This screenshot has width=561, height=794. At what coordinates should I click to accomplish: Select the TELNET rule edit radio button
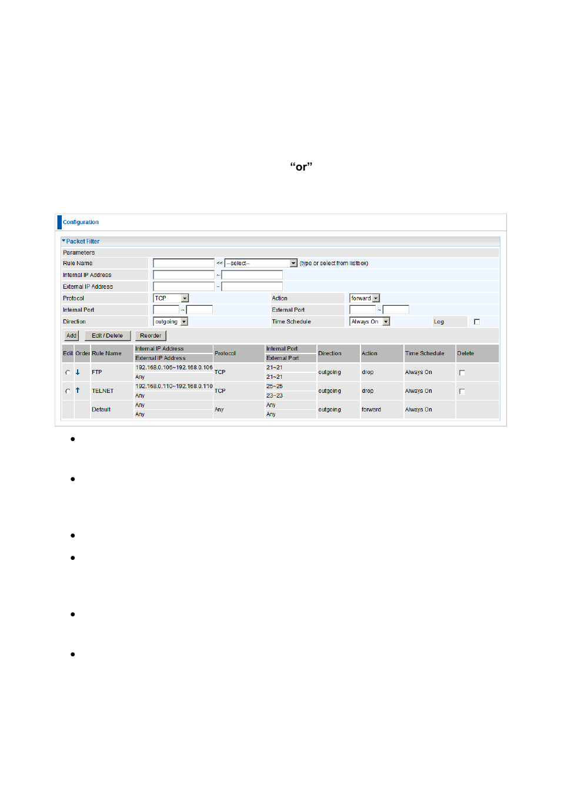click(68, 391)
